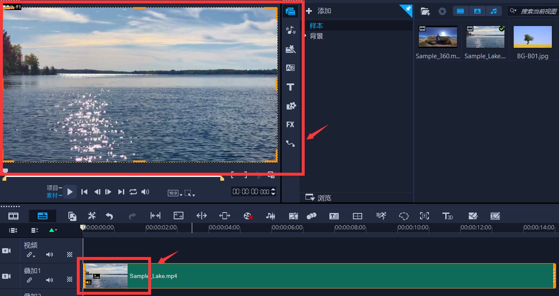Click the preview scrubber handle
This screenshot has width=559, height=296.
(x=5, y=171)
